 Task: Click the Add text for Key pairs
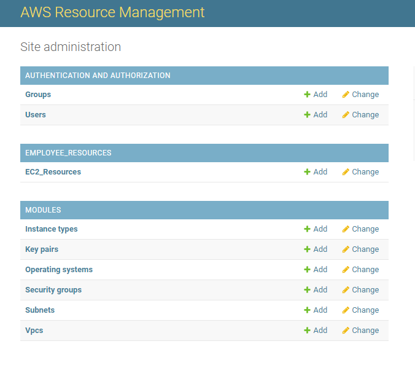pos(320,249)
